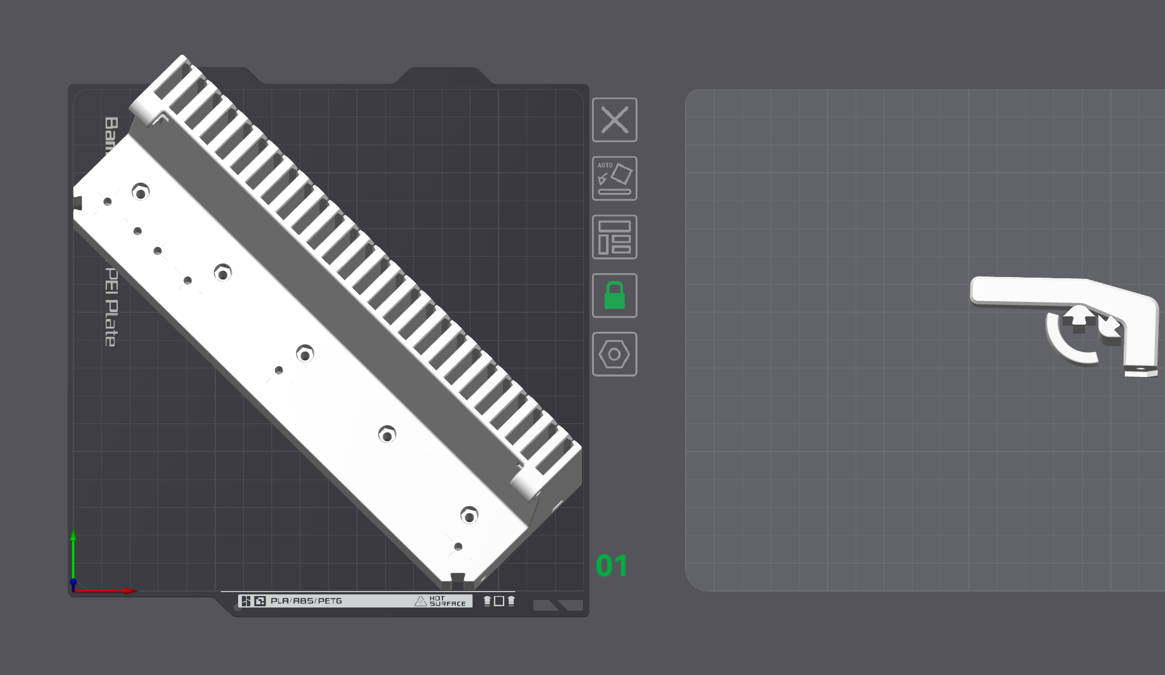Image resolution: width=1165 pixels, height=675 pixels.
Task: Toggle the green plate lock
Action: (614, 295)
